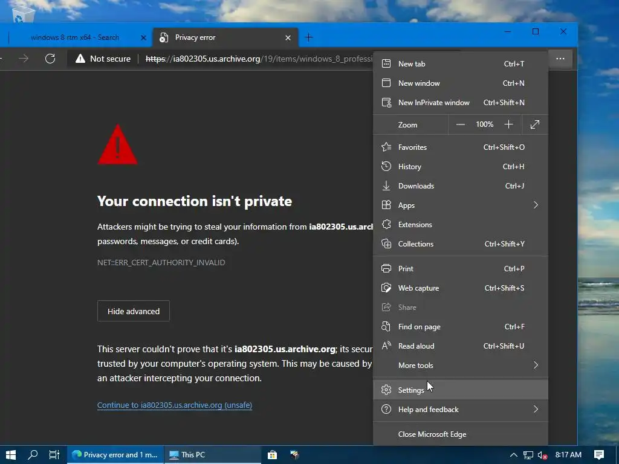This screenshot has height=464, width=619.
Task: Decrease zoom with the minus button
Action: 460,124
